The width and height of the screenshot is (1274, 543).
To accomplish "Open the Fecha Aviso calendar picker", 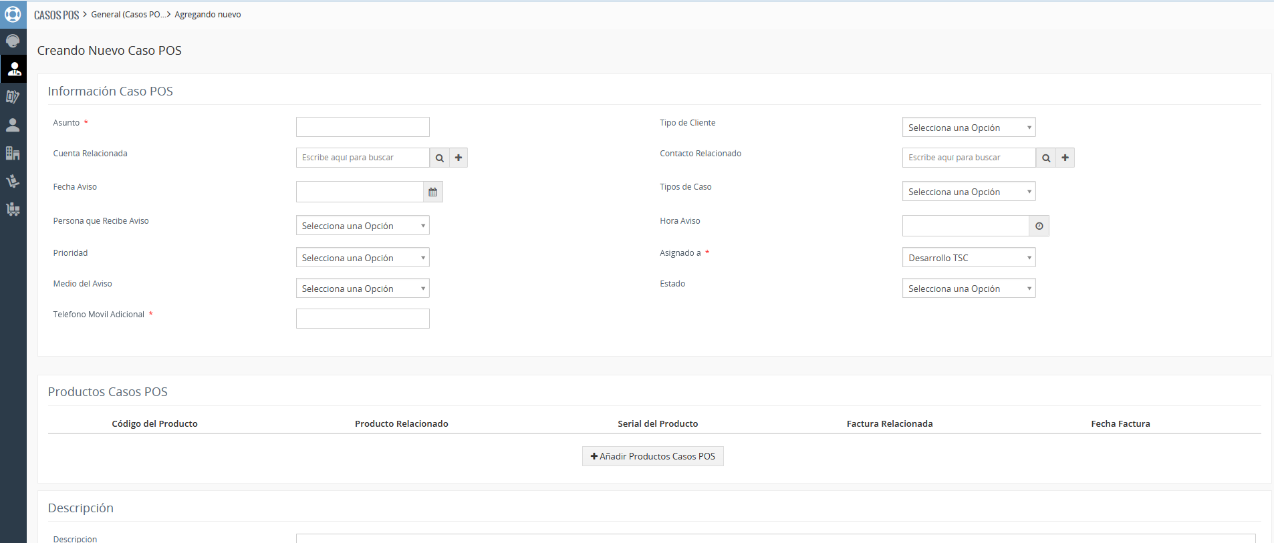I will tap(433, 192).
